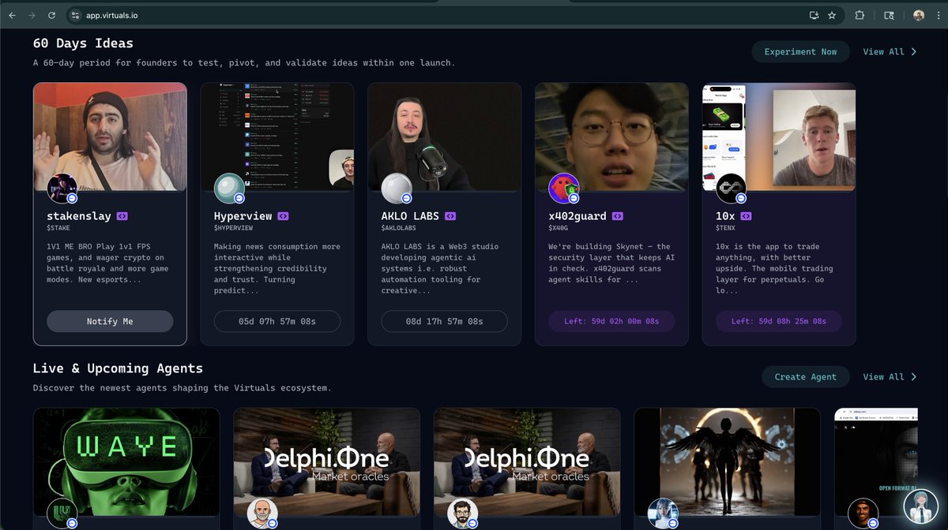The height and width of the screenshot is (530, 948).
Task: Click the dark-haired bearded man avatar icon
Action: (x=463, y=513)
